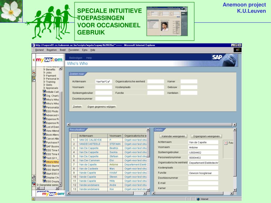Open the Bewerken menu
This screenshot has width=271, height=203.
point(52,50)
